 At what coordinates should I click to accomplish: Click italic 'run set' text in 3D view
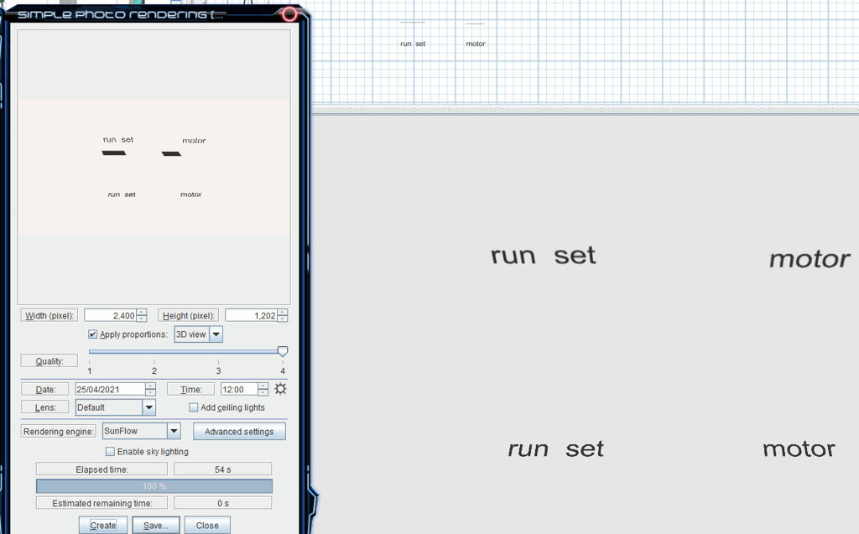[x=555, y=449]
